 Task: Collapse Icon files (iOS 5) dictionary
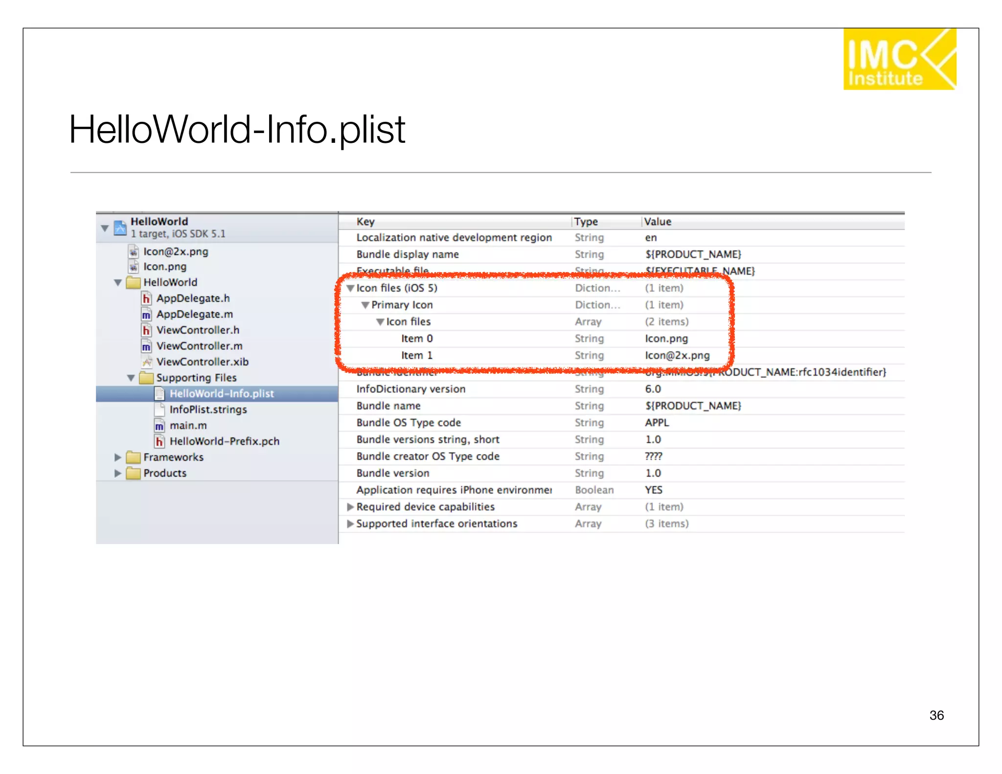pos(350,288)
